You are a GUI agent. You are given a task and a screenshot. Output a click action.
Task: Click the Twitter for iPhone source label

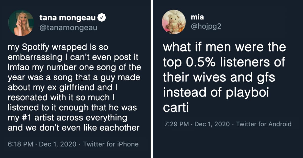click(111, 144)
